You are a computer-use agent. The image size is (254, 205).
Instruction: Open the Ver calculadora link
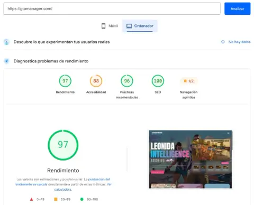83,187
